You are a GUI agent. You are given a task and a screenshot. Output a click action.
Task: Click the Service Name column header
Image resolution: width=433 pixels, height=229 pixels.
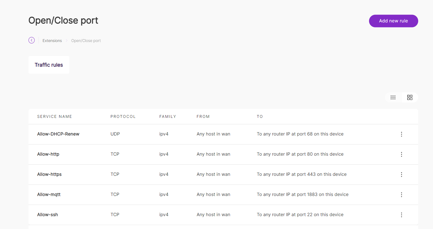click(55, 116)
